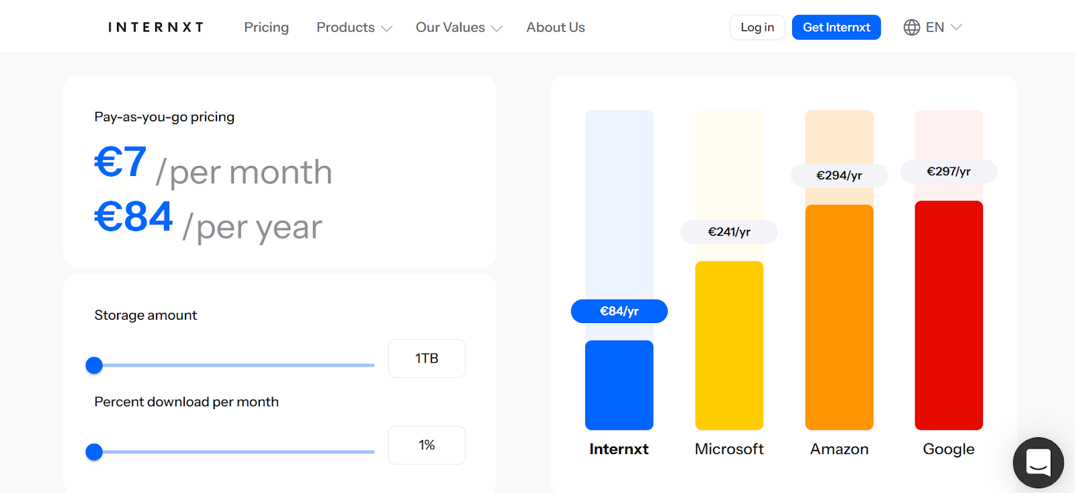Expand the Products menu
The image size is (1075, 493).
354,28
